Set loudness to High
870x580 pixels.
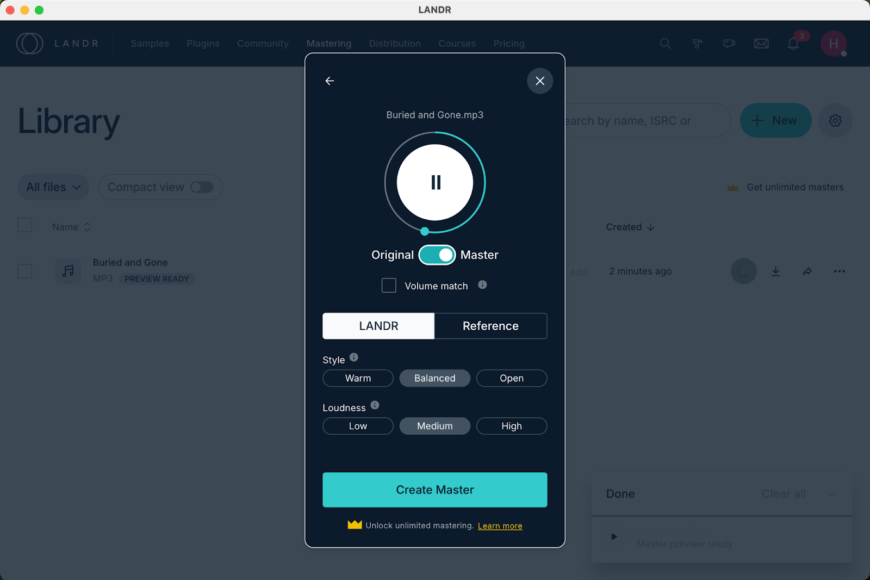[512, 426]
